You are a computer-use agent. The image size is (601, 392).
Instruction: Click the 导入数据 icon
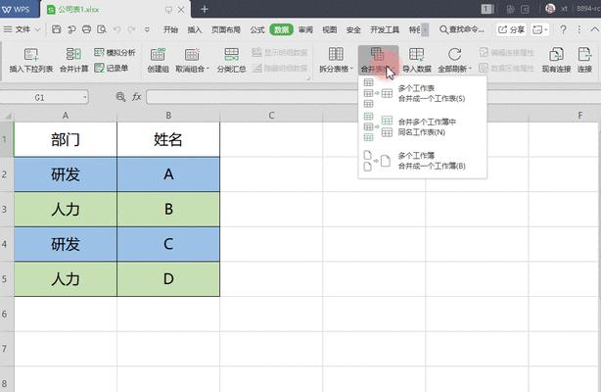pos(416,55)
